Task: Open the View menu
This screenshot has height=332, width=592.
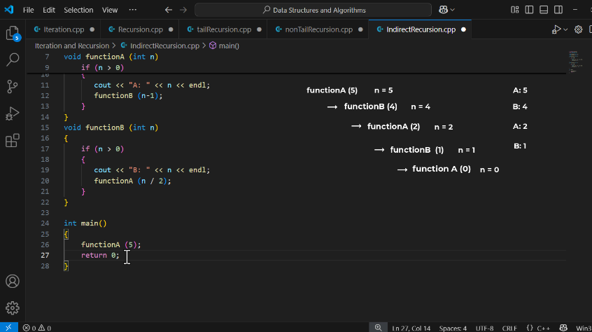Action: pyautogui.click(x=110, y=10)
